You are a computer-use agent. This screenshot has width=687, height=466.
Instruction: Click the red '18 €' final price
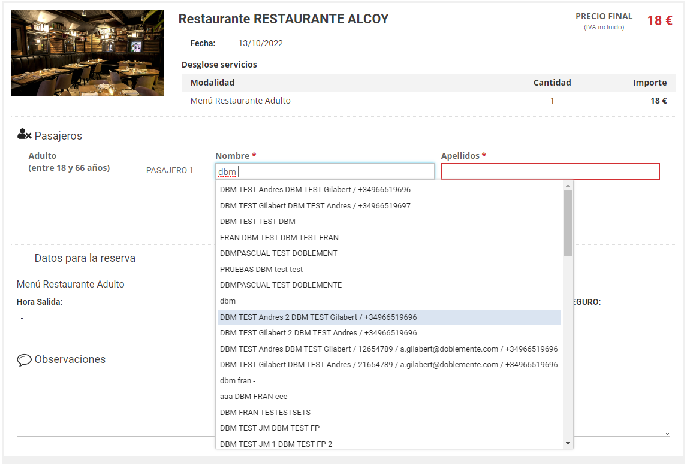(x=660, y=20)
